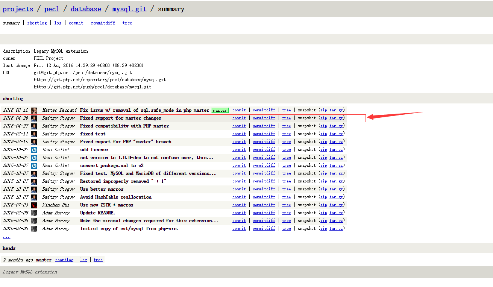The width and height of the screenshot is (493, 287).
Task: Open commit link for 'convert package.xml to v2'
Action: point(239,166)
